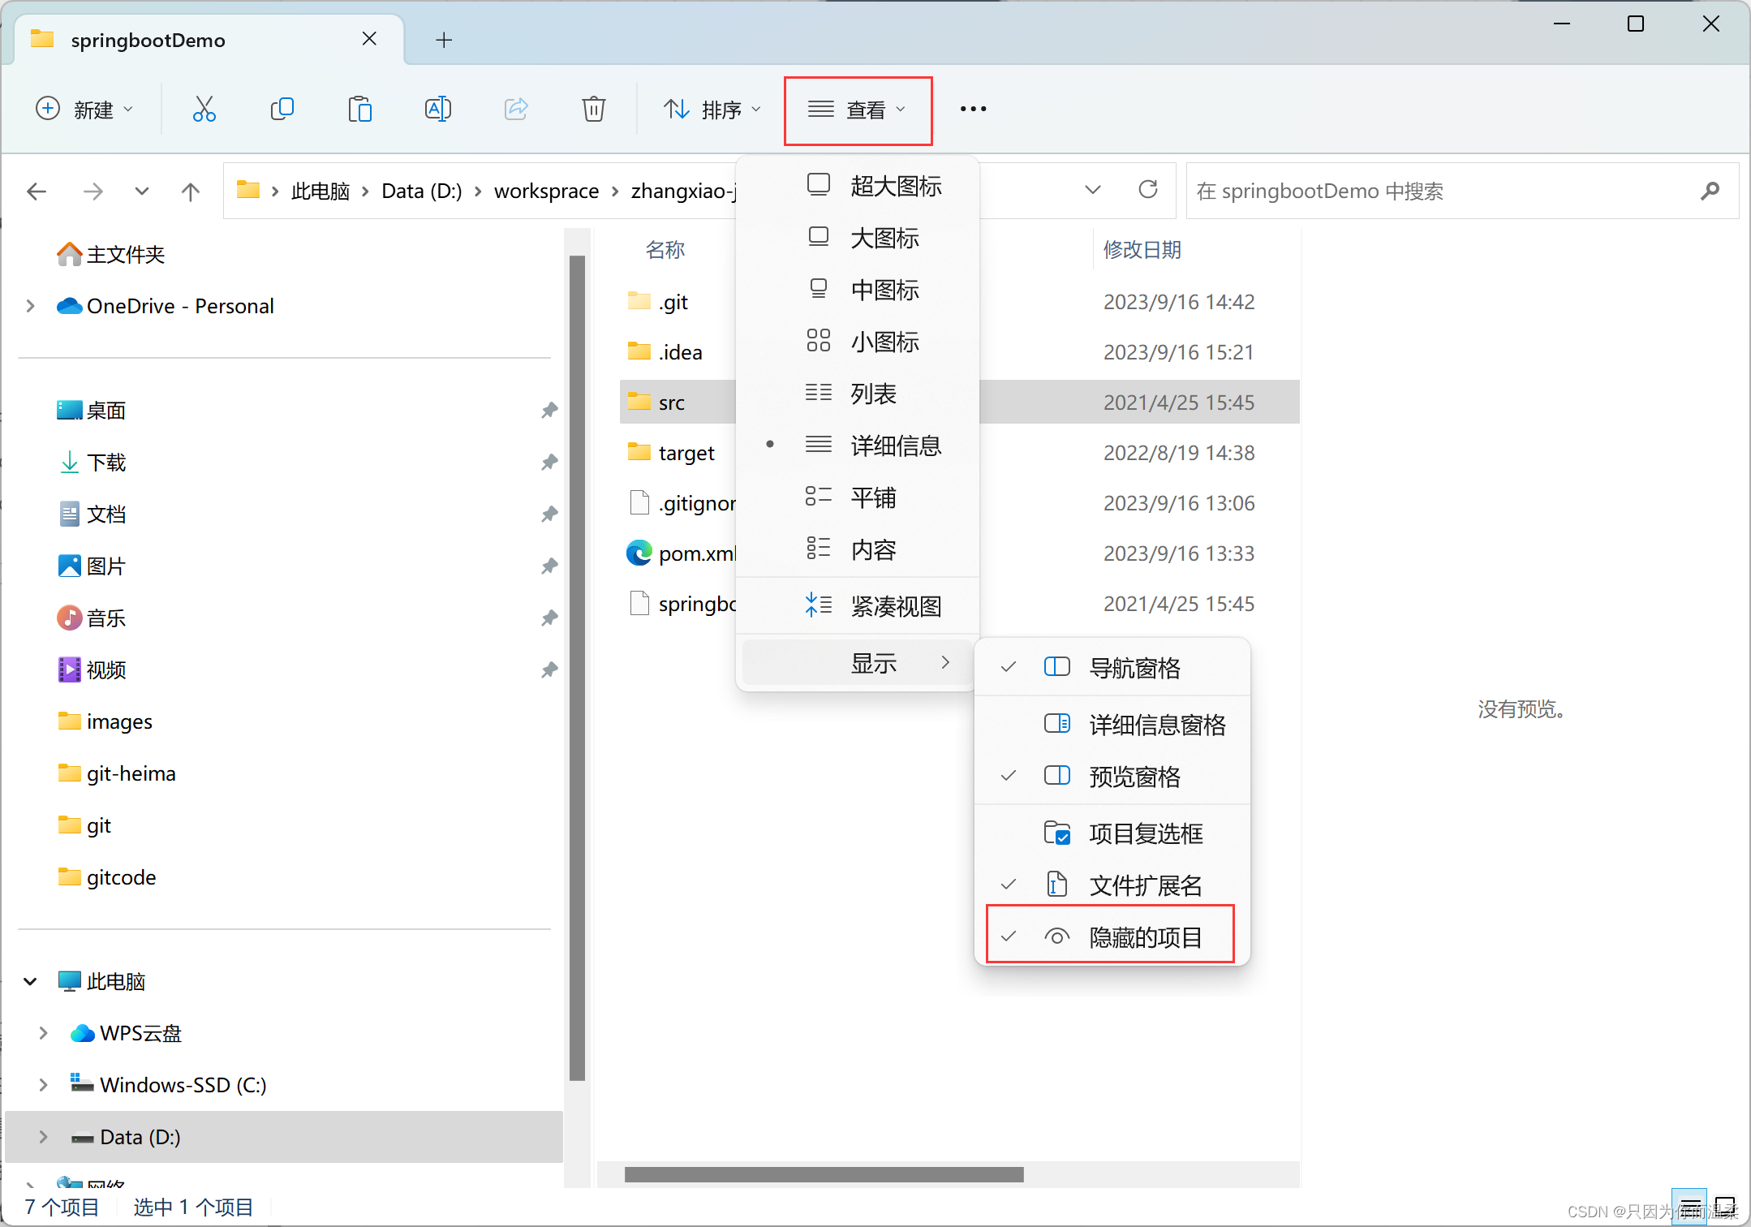This screenshot has height=1227, width=1751.
Task: Click the Delete trash can icon
Action: [x=593, y=109]
